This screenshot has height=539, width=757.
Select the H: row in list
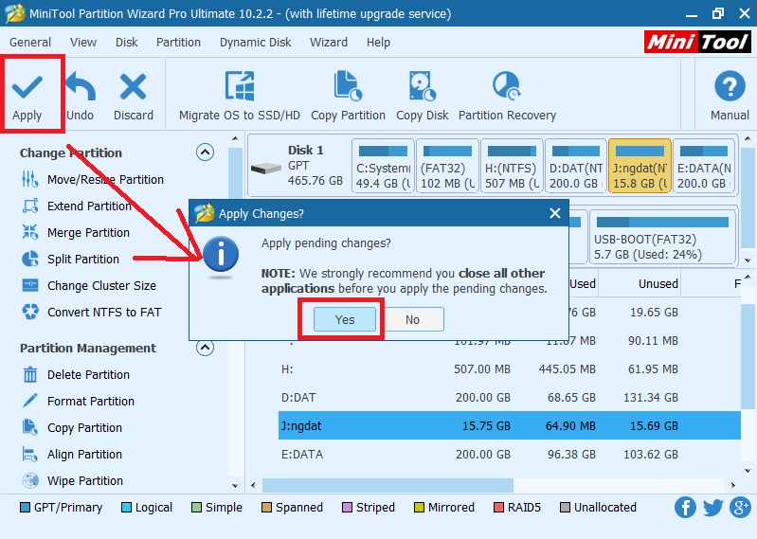510,369
